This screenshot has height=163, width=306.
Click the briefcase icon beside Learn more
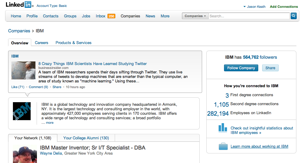[223, 146]
